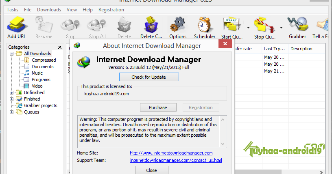Viewport: 332px width, 174px height.
Task: Click the Description column header
Action: tap(307, 49)
